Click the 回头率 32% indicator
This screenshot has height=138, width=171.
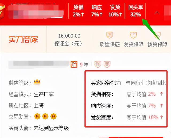pos(135,11)
